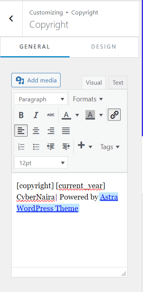The width and height of the screenshot is (143, 292).
Task: Toggle italic formatting
Action: (x=36, y=115)
